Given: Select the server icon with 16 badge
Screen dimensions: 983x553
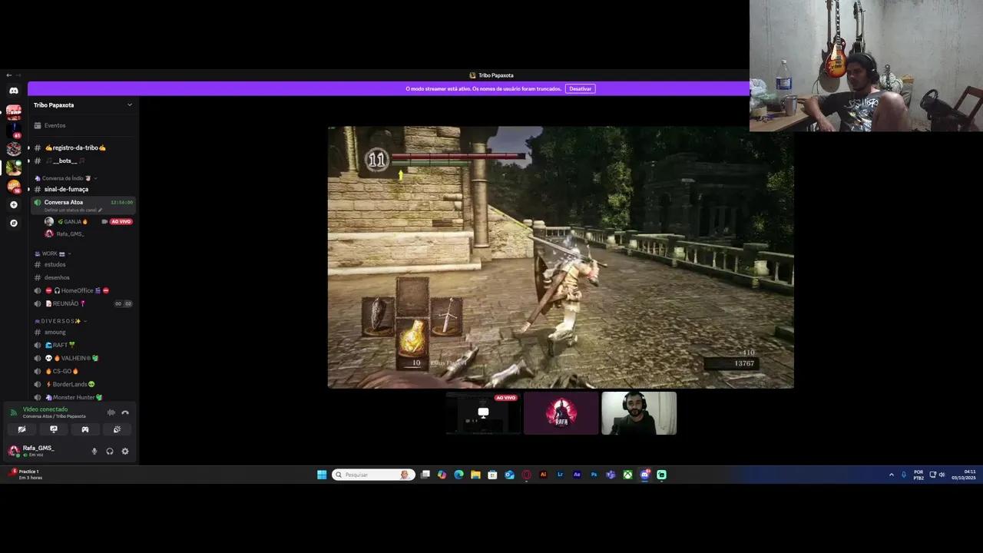Looking at the screenshot, I should [x=14, y=187].
